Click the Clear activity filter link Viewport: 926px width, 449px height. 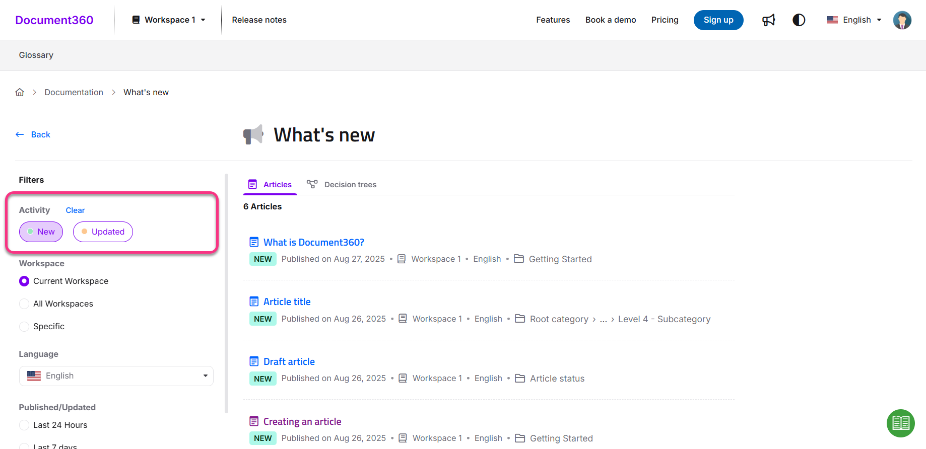point(75,210)
